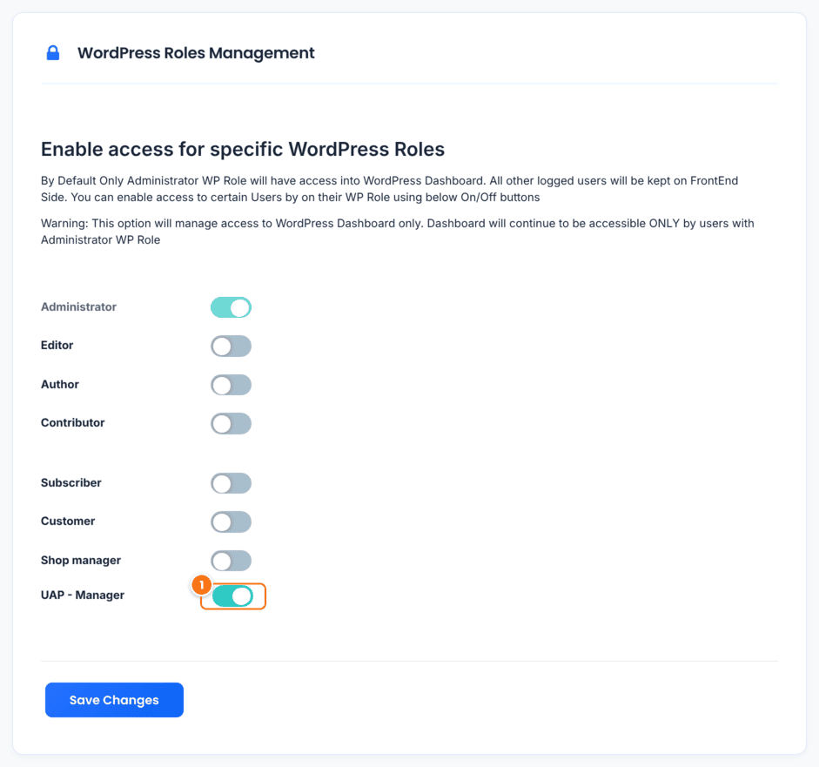Select the heading Enable access for specific WordPress Roles

[242, 149]
